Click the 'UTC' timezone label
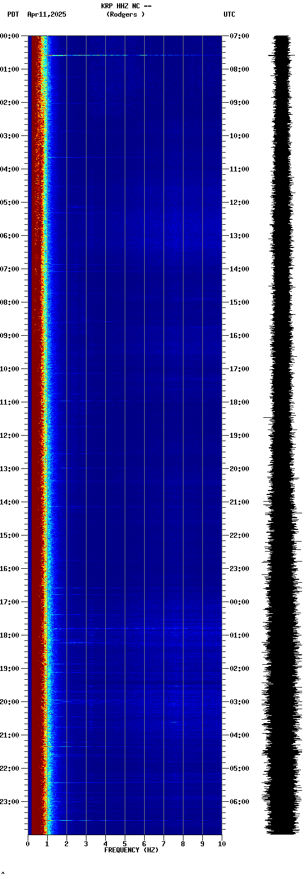 click(229, 14)
